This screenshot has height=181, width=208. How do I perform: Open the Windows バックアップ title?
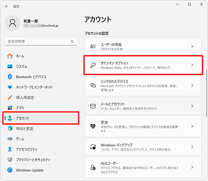coord(116,145)
